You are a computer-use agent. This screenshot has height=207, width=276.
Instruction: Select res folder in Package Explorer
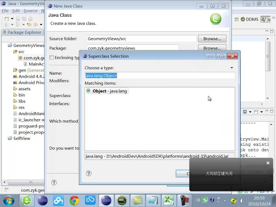click(19, 107)
